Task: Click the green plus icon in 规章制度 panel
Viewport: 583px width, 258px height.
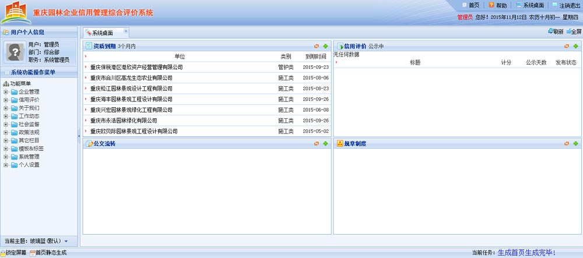Action: [x=575, y=144]
